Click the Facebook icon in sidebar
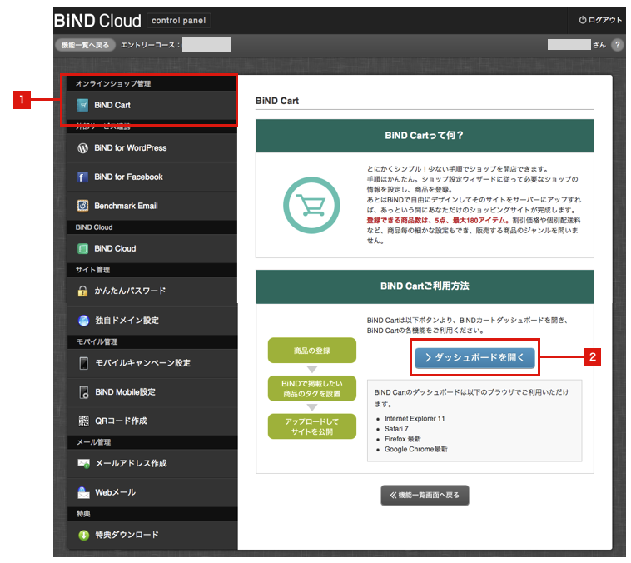Viewport: 631px width, 563px height. tap(82, 177)
